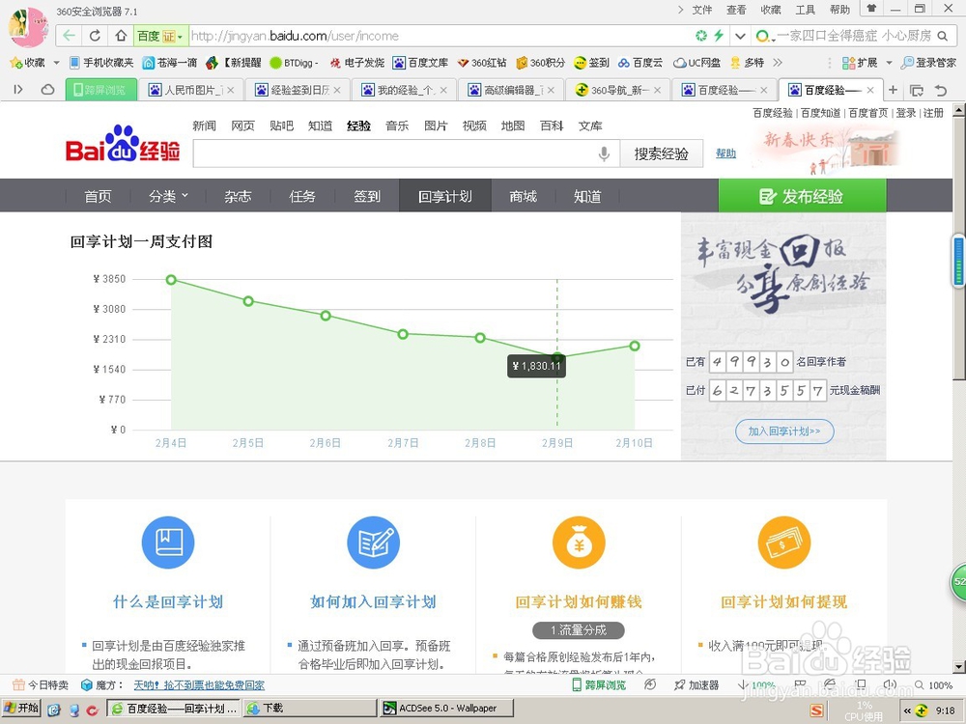966x724 pixels.
Task: Click the address bar search magnifier icon
Action: pos(943,36)
